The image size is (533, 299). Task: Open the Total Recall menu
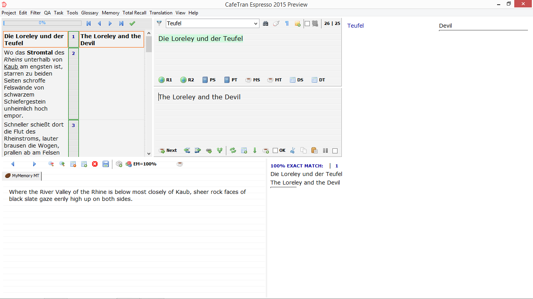click(x=134, y=13)
